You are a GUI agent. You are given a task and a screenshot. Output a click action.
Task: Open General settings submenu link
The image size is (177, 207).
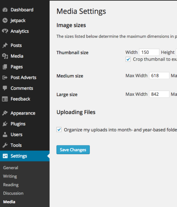point(11,168)
